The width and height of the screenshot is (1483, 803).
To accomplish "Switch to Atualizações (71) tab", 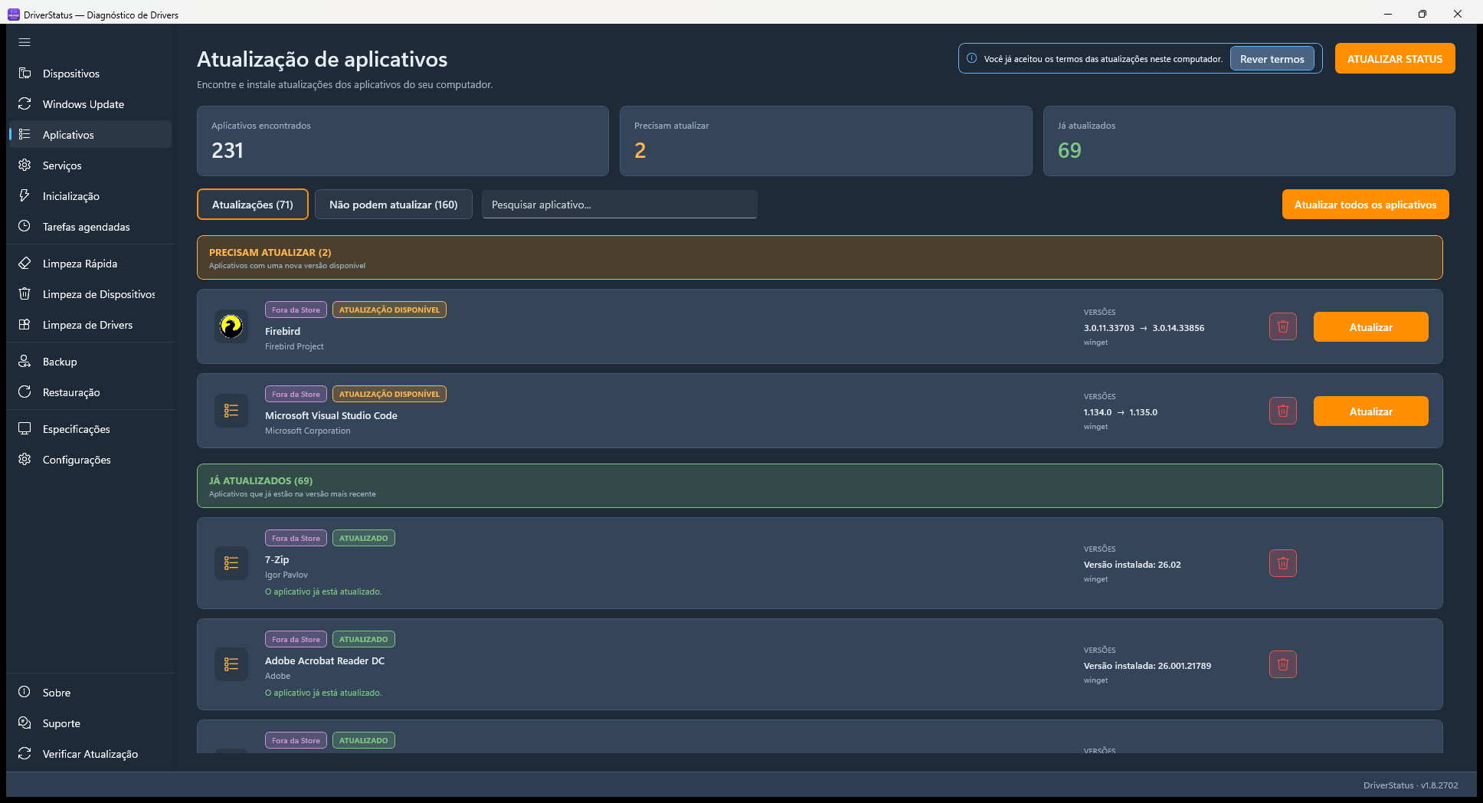I will point(253,205).
